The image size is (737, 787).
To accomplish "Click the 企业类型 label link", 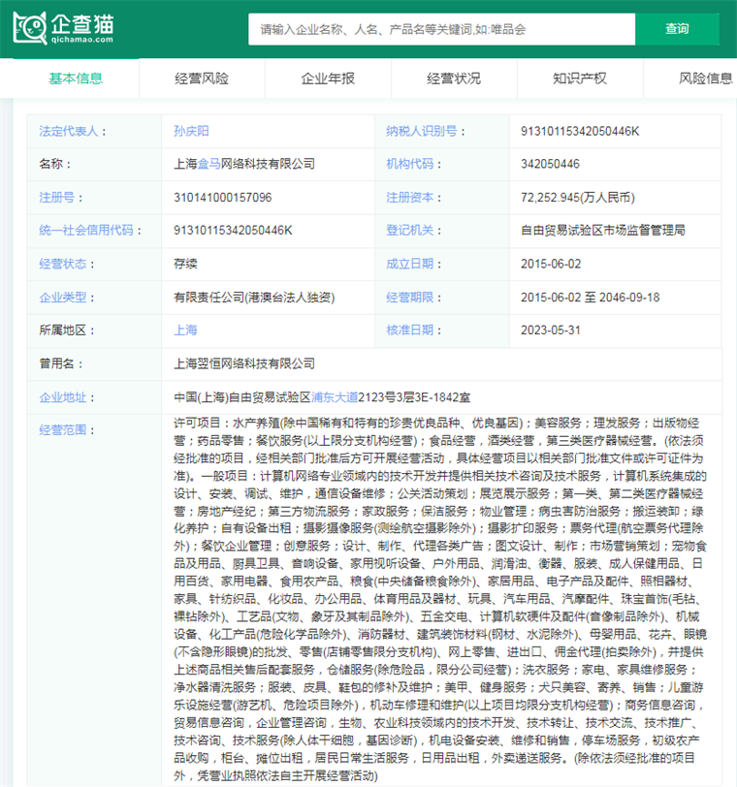I will (x=63, y=298).
